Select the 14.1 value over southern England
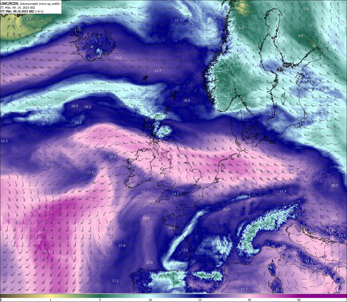The height and width of the screenshot is (302, 347). [x=175, y=194]
